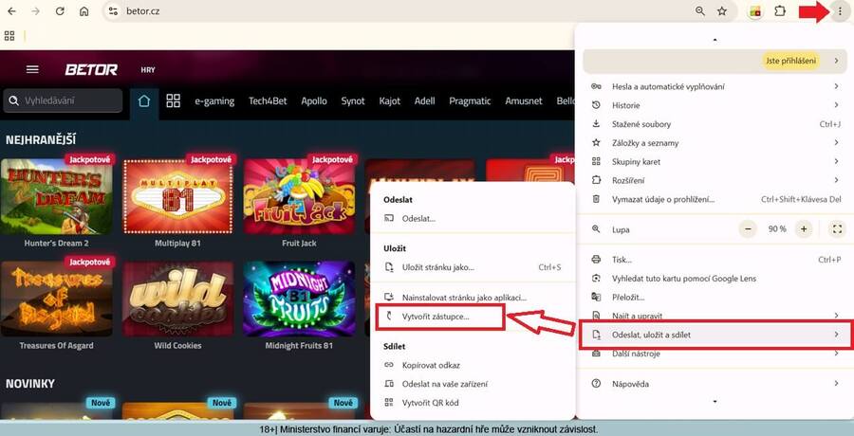
Task: Go to Betor home category icon
Action: pyautogui.click(x=144, y=101)
